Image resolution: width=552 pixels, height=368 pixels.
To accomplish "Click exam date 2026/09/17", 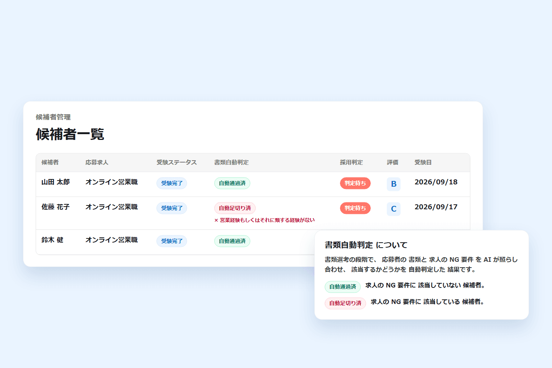I will pos(436,207).
